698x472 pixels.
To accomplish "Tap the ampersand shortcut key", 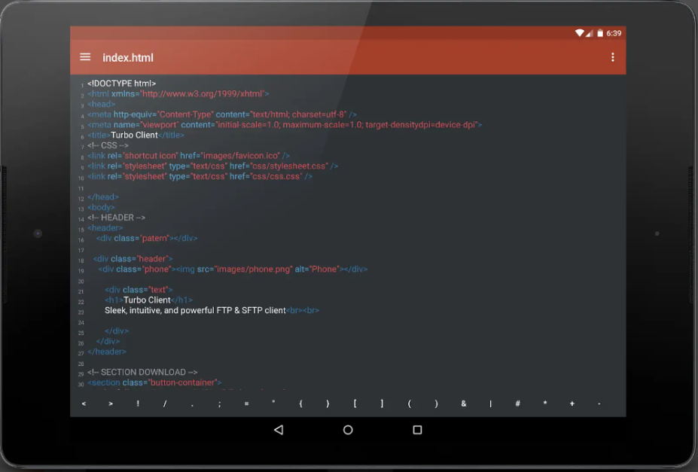I will [x=463, y=404].
